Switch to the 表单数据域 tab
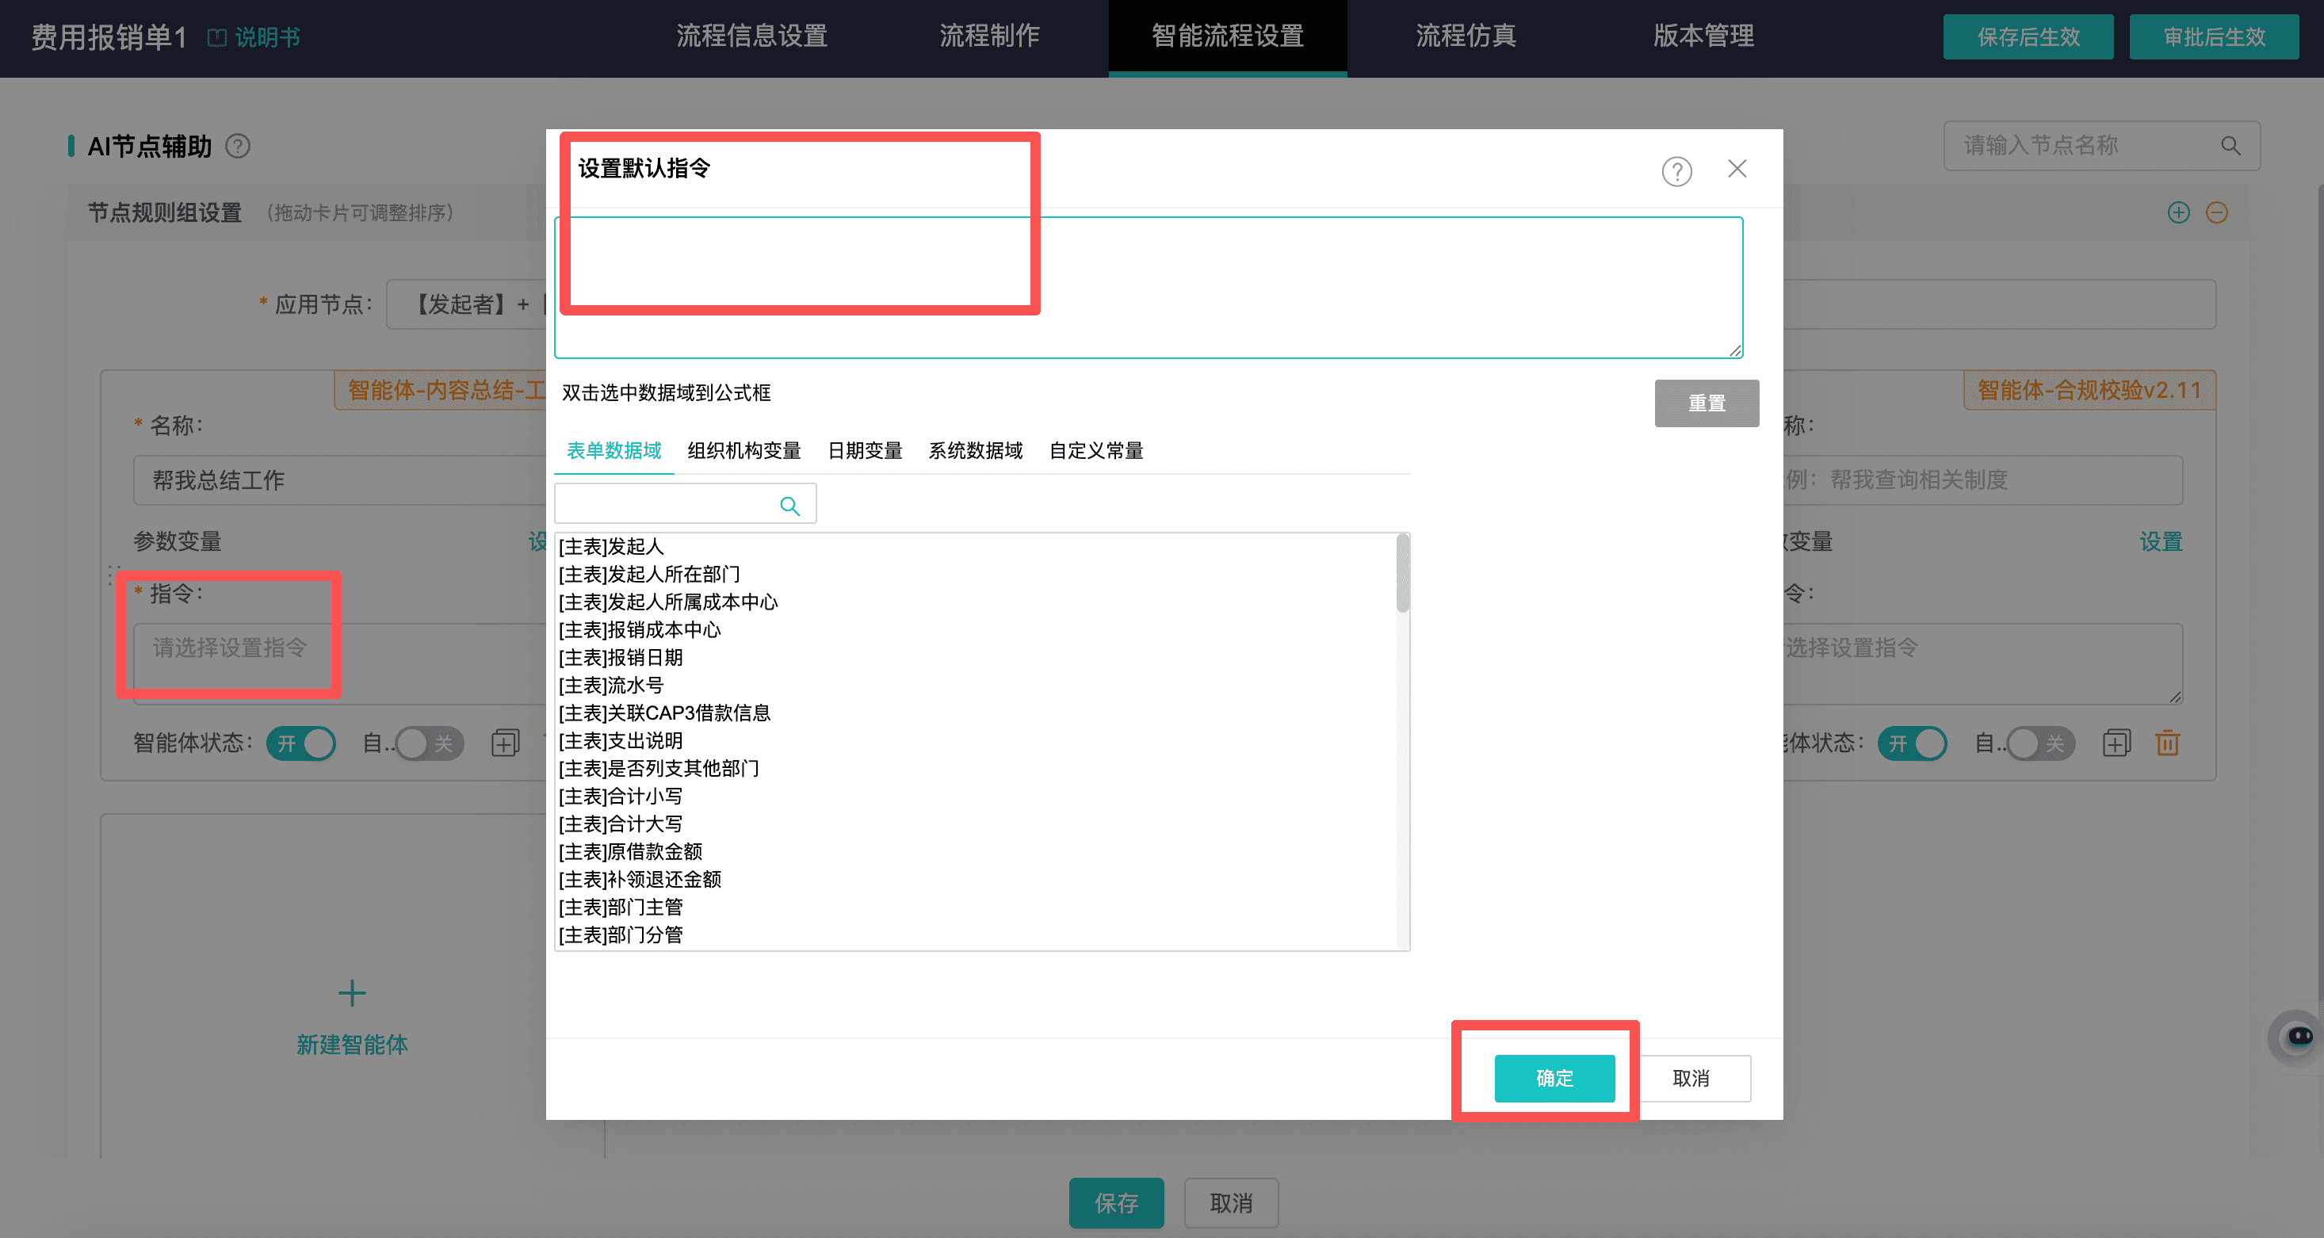This screenshot has height=1238, width=2324. pyautogui.click(x=613, y=450)
